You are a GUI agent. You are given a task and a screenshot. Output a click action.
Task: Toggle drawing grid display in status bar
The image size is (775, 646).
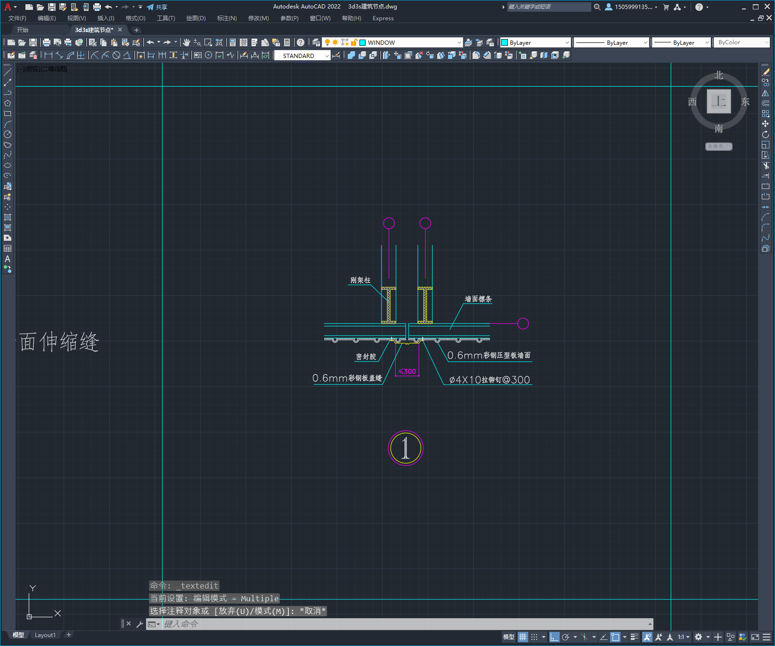click(x=523, y=637)
